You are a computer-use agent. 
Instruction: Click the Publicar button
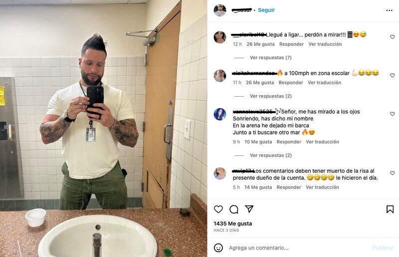click(x=383, y=248)
